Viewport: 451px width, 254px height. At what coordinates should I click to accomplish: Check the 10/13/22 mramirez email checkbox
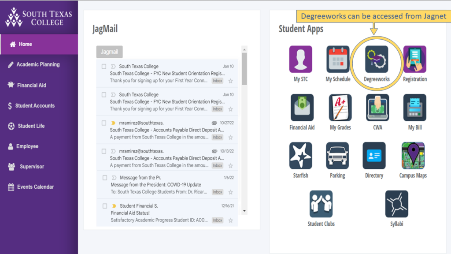tap(104, 151)
